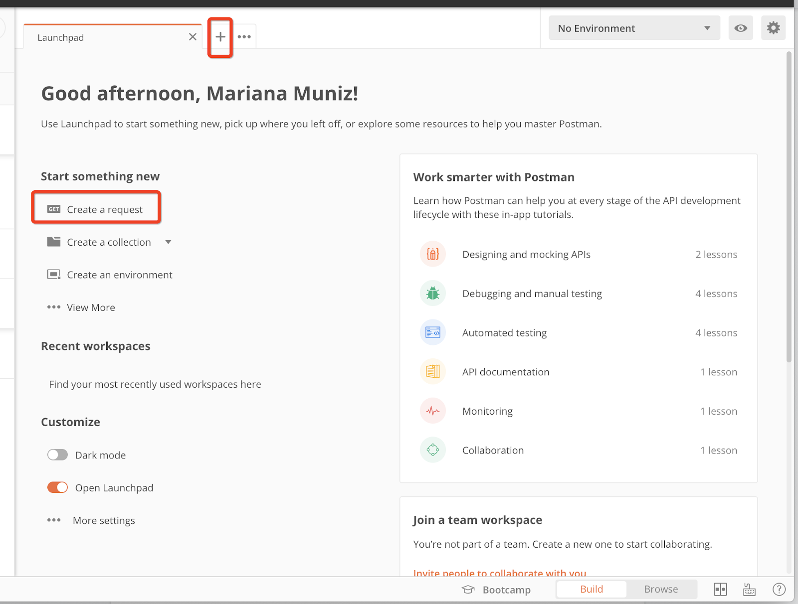Click Invite people to collaborate with you
Image resolution: width=798 pixels, height=604 pixels.
(500, 572)
